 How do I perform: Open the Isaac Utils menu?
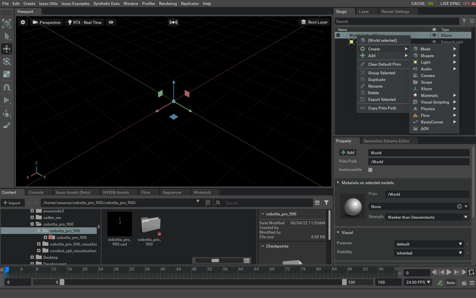[48, 4]
